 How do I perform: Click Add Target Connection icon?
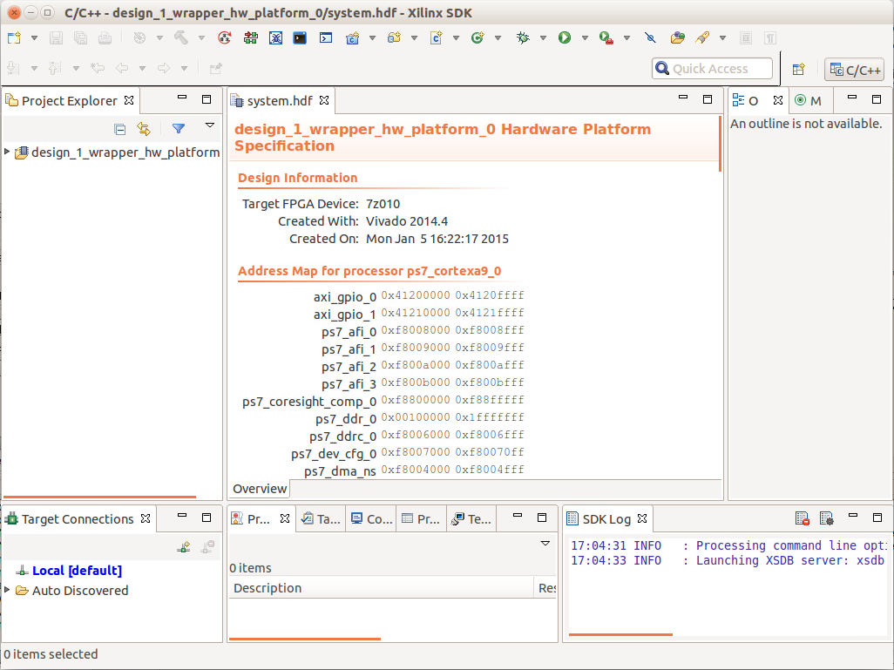coord(184,547)
